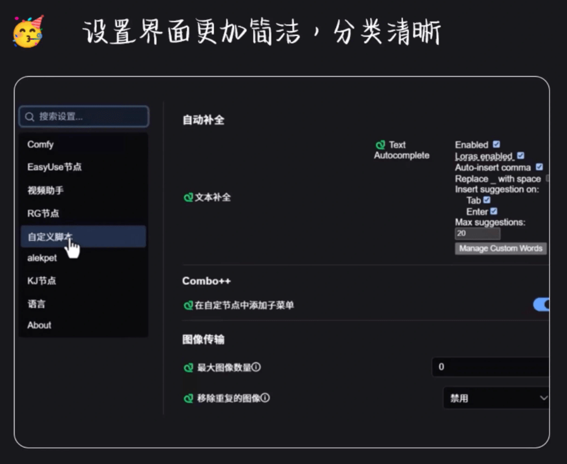The width and height of the screenshot is (567, 464).
Task: Click the green icon next to Text Autocomplete
Action: [x=380, y=145]
